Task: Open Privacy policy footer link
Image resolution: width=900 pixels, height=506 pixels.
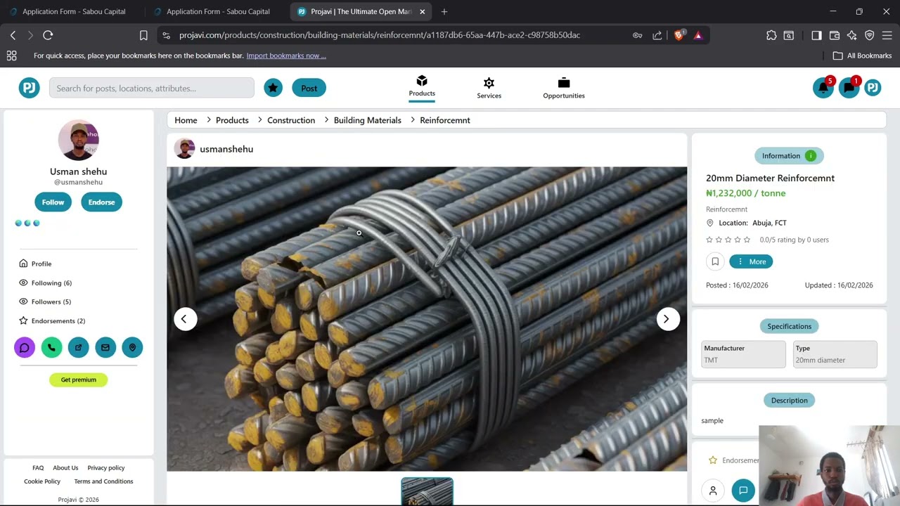Action: click(x=106, y=467)
